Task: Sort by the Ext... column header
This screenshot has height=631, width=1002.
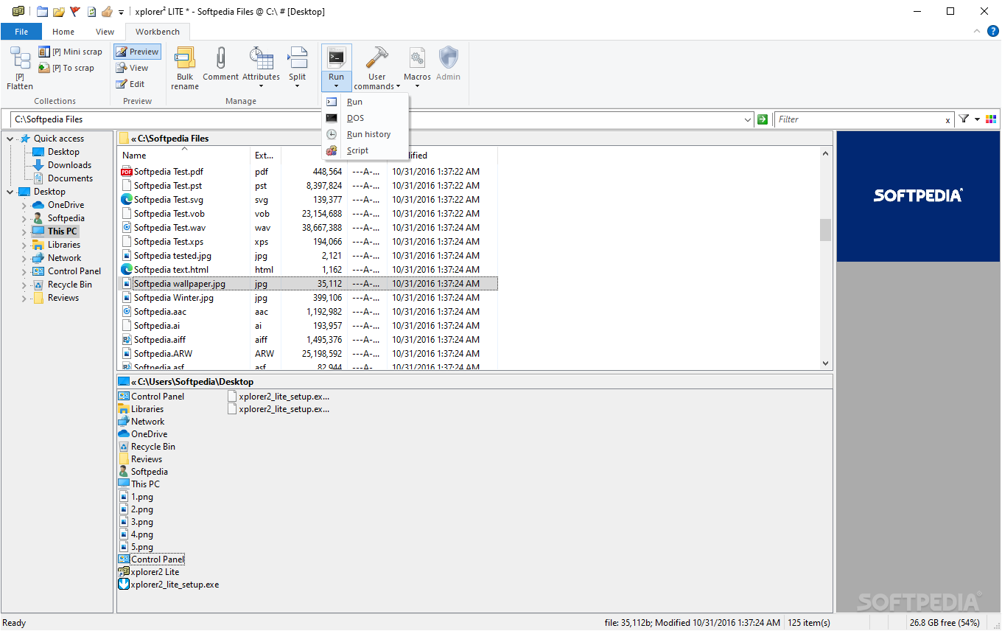Action: (265, 156)
